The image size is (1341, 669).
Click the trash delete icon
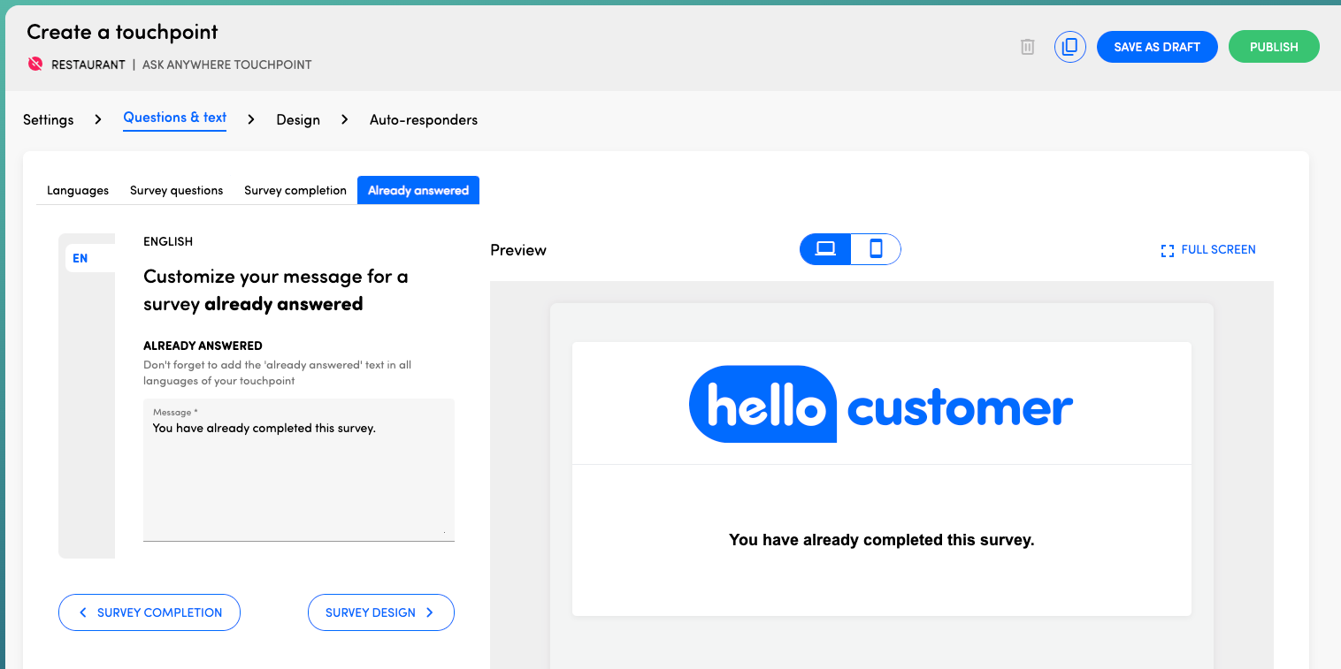1027,47
